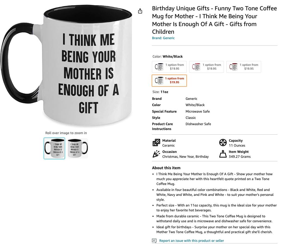Image resolution: width=281 pixels, height=247 pixels.
Task: Show first thumbnail with handle on left
Action: click(54, 148)
